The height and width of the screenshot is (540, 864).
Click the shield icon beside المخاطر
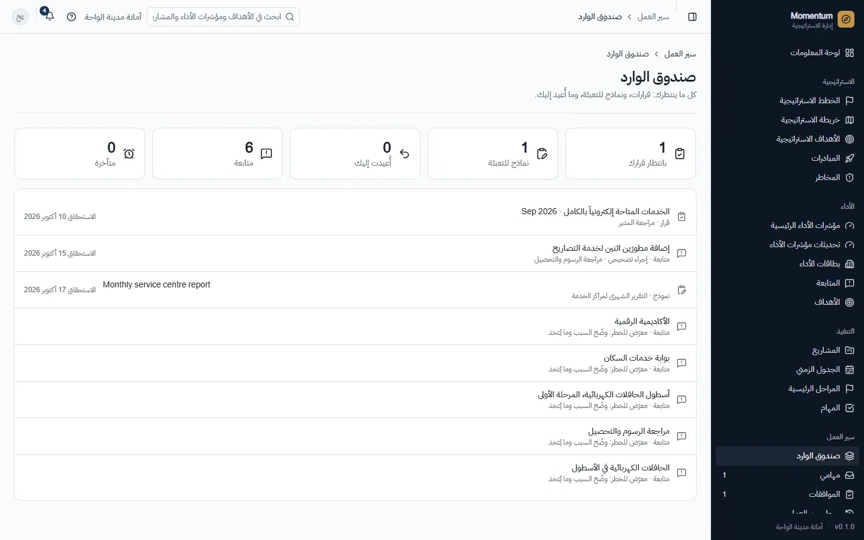pyautogui.click(x=850, y=178)
